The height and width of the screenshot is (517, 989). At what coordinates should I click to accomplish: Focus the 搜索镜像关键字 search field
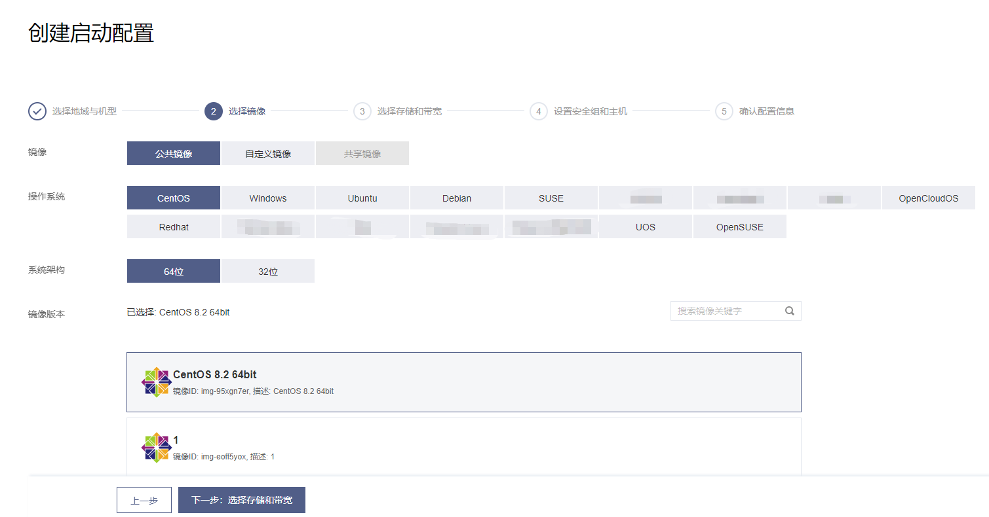(x=727, y=311)
